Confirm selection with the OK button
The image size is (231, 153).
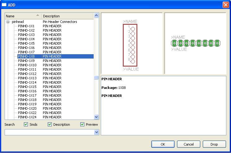pyautogui.click(x=163, y=144)
